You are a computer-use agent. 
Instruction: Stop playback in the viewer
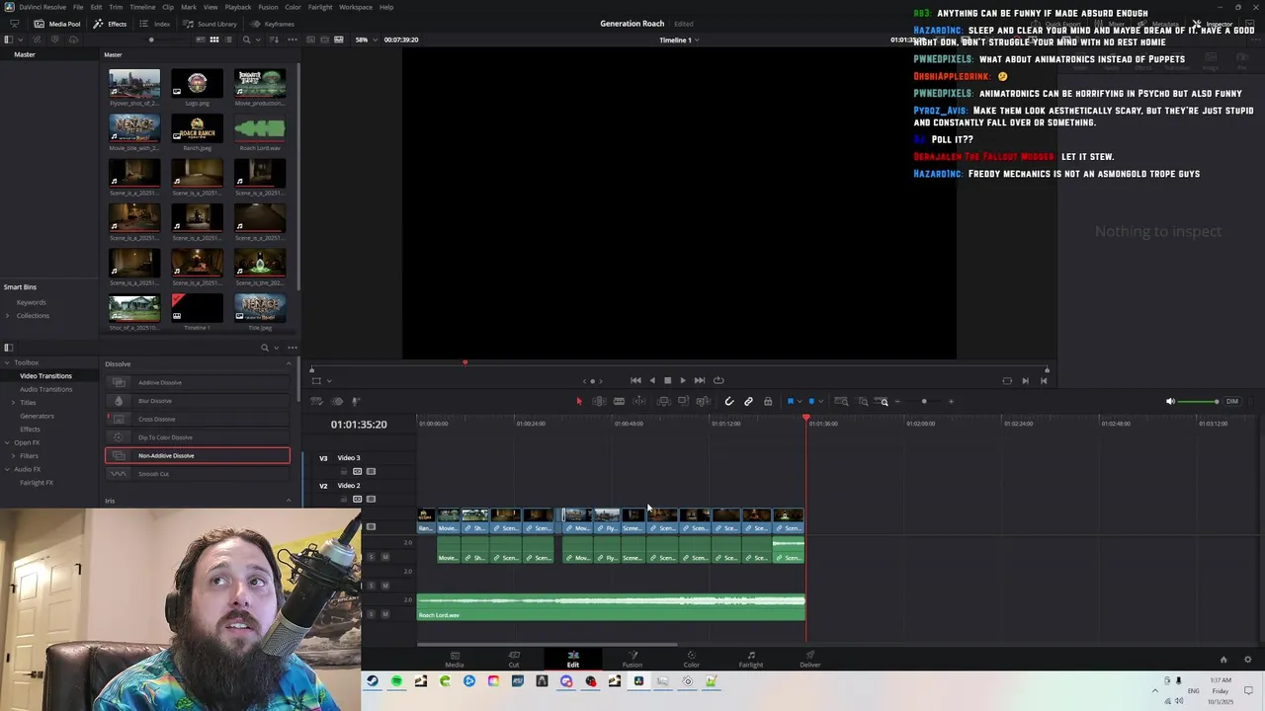667,380
